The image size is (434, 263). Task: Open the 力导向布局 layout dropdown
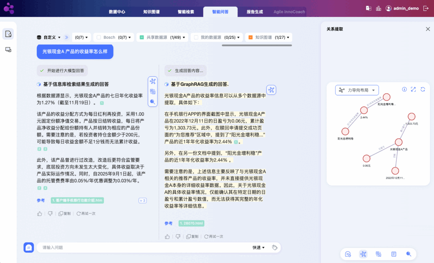(x=357, y=90)
